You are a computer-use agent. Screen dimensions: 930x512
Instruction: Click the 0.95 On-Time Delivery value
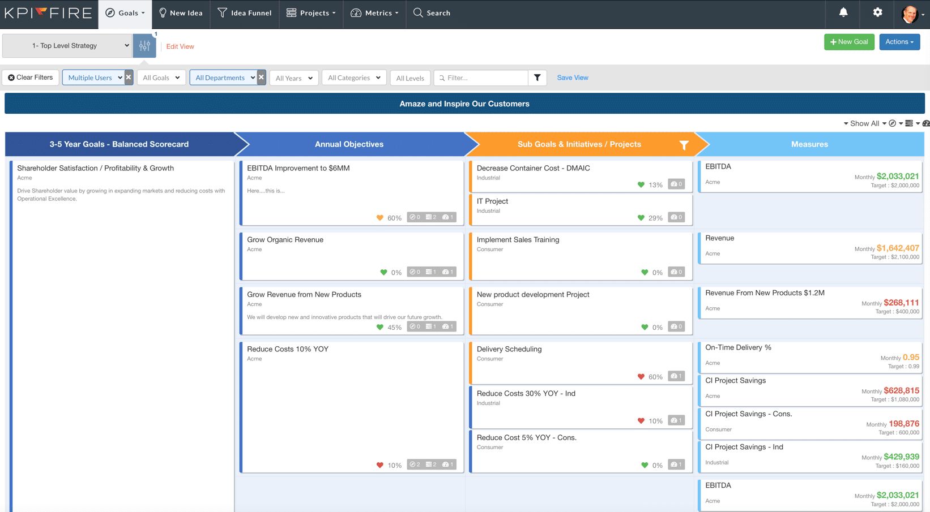pos(911,357)
